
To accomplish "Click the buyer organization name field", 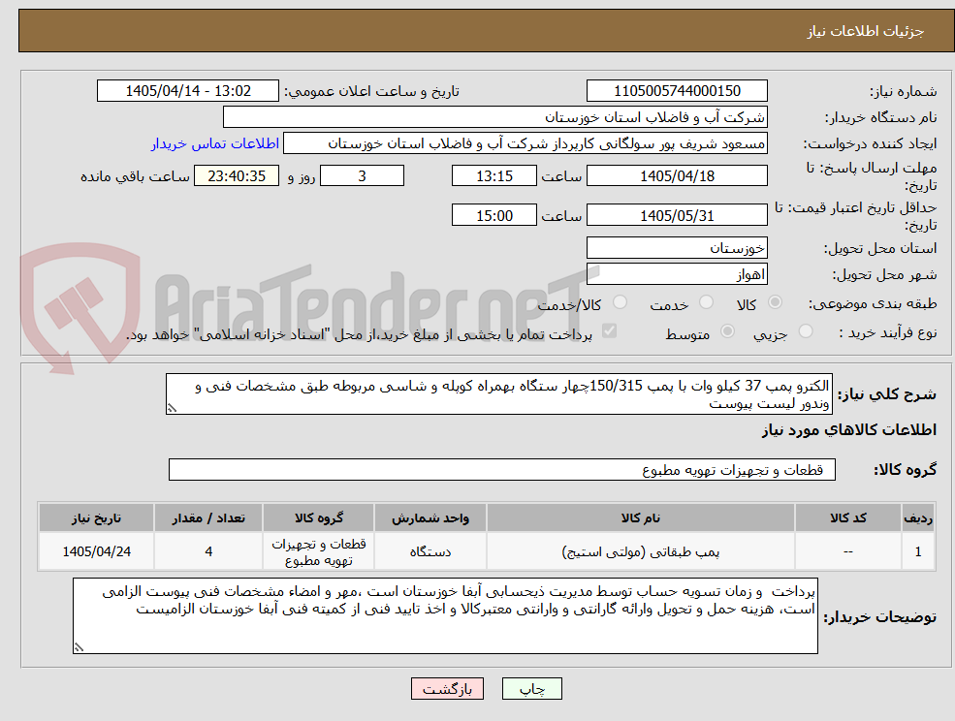I will pyautogui.click(x=495, y=117).
